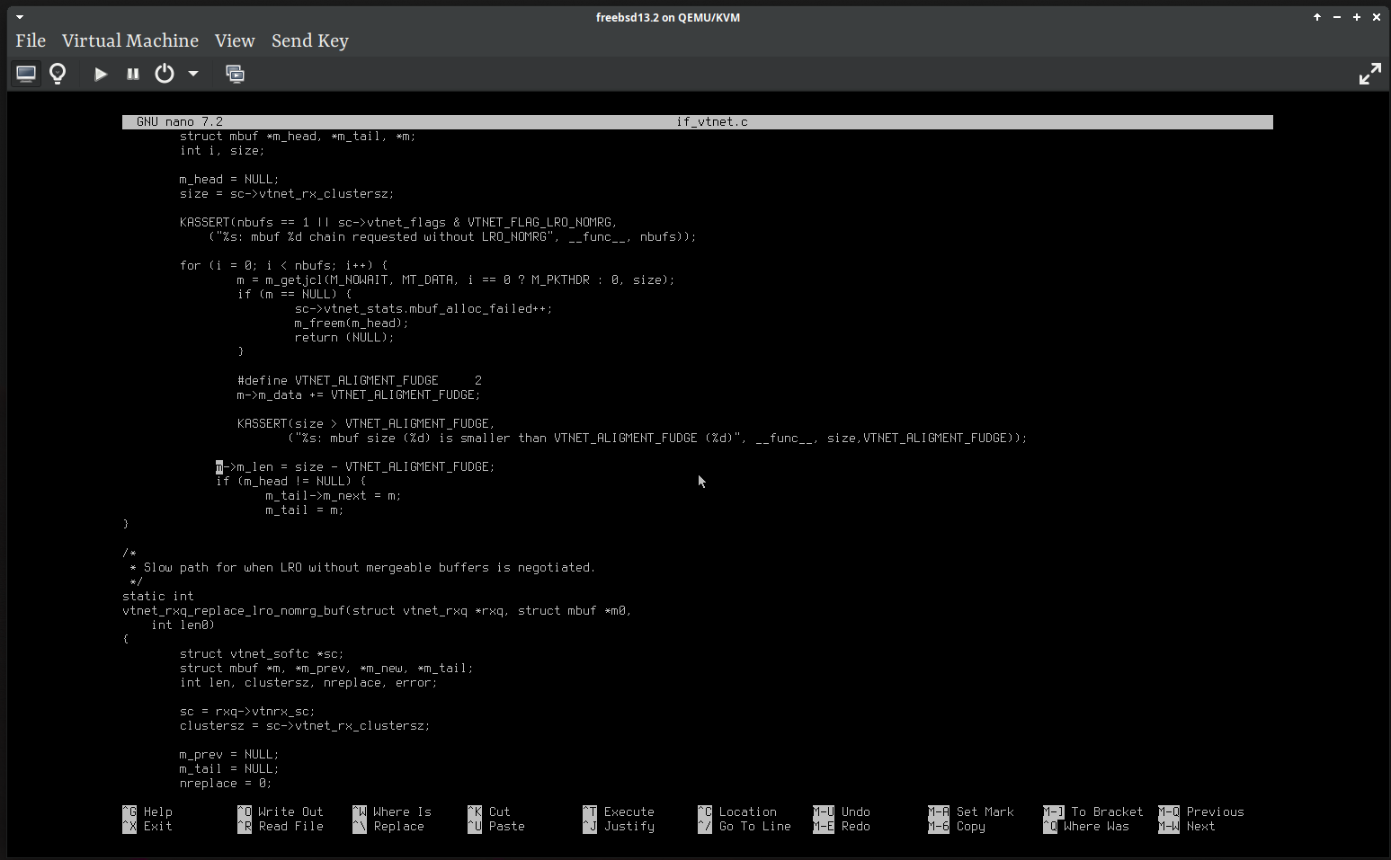The image size is (1391, 860).
Task: Click the ^G Help shortcut label
Action: (x=148, y=811)
